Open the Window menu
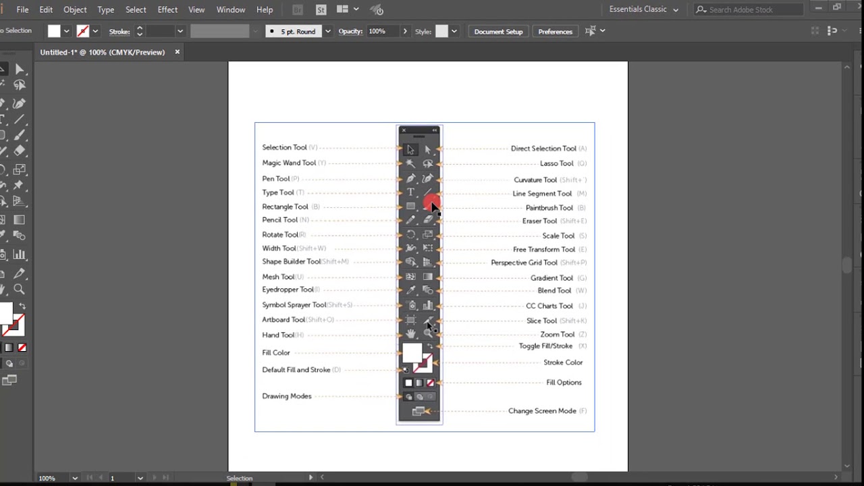864x486 pixels. 231,9
